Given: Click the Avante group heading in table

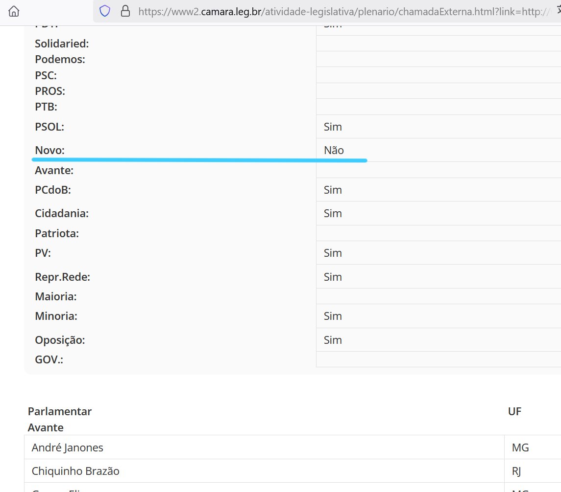Looking at the screenshot, I should point(46,427).
